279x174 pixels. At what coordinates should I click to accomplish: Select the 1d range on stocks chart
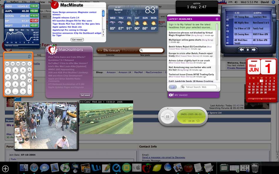tap(11, 30)
